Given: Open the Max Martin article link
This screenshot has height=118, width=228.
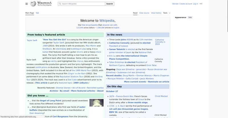Looking at the screenshot, I should (x=91, y=46).
